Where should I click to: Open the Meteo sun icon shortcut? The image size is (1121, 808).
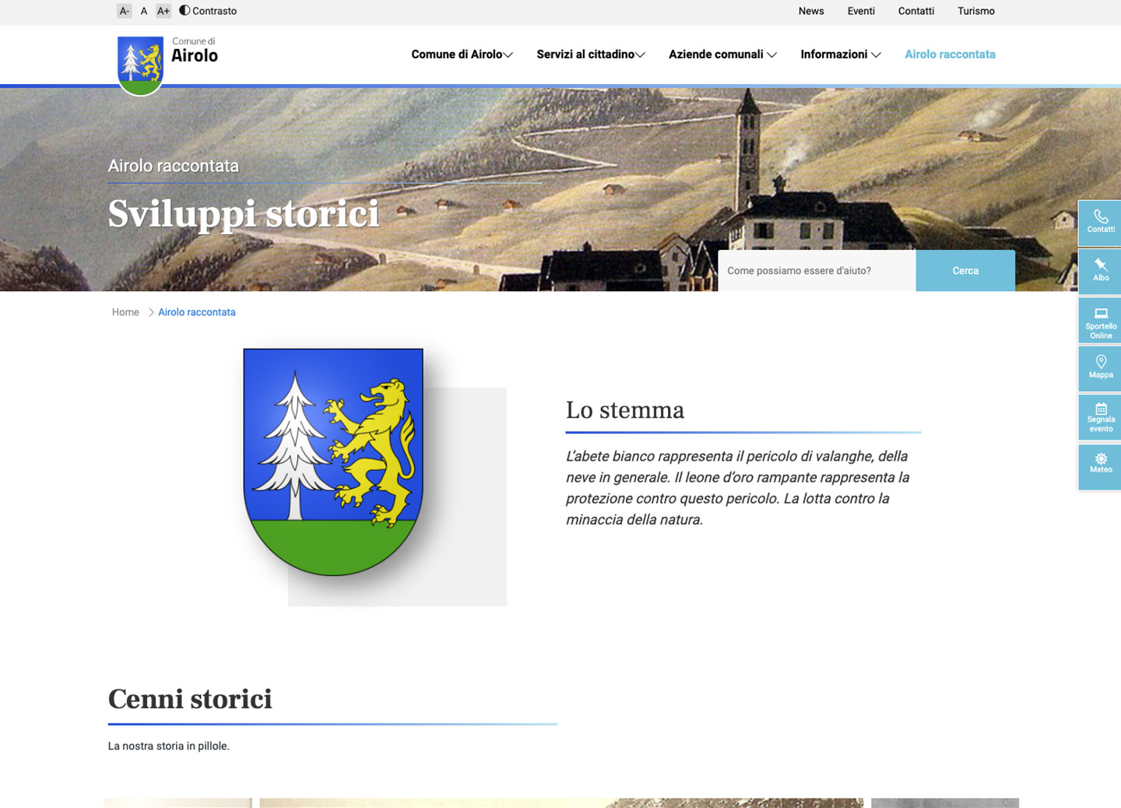[x=1100, y=466]
